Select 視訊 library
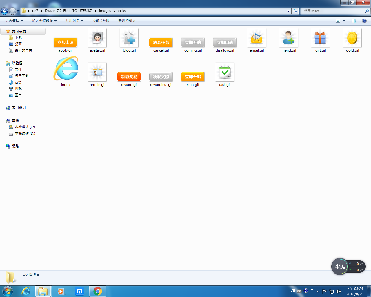 (x=18, y=89)
